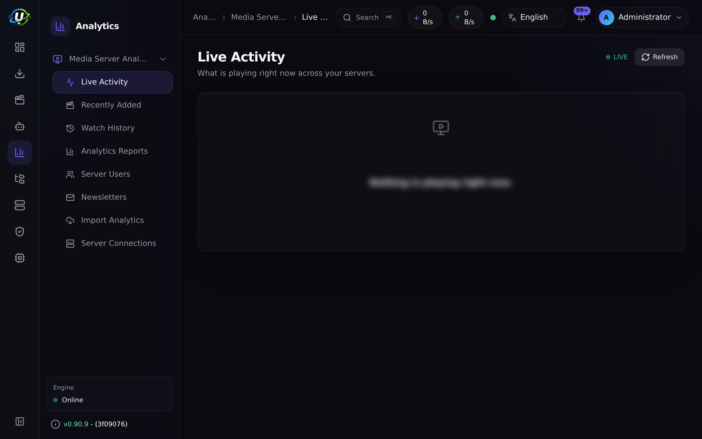
Task: Click the Analytics header icon tile
Action: pyautogui.click(x=60, y=26)
